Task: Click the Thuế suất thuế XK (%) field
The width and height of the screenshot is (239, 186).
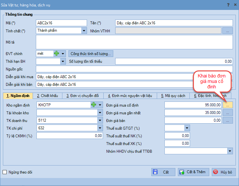Action: tap(177, 143)
